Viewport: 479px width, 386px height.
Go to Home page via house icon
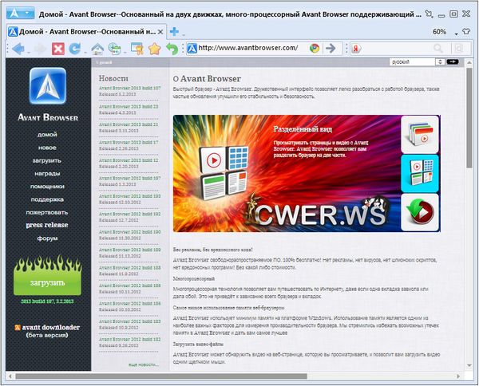coord(97,49)
